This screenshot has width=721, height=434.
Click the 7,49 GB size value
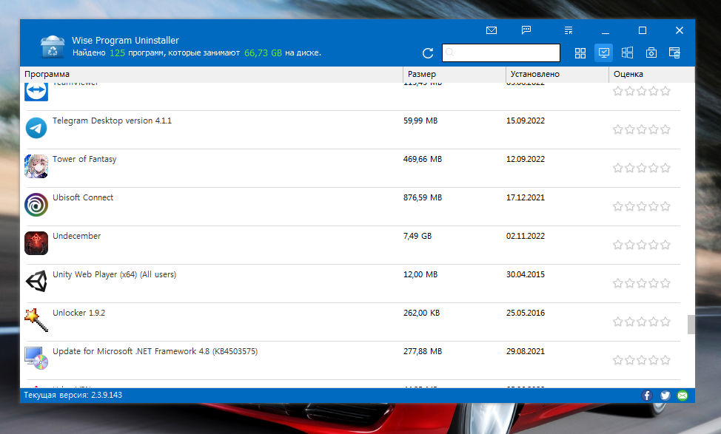tap(417, 236)
